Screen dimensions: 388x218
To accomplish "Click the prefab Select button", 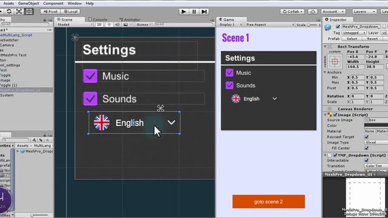I will 352,39.
